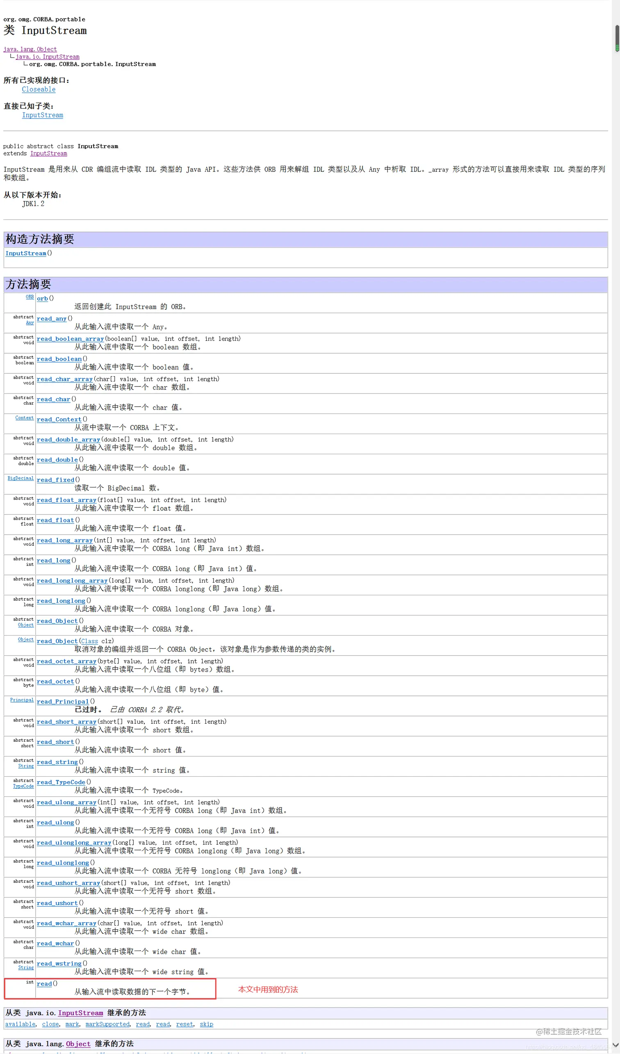Open the read_long_array method link

65,540
